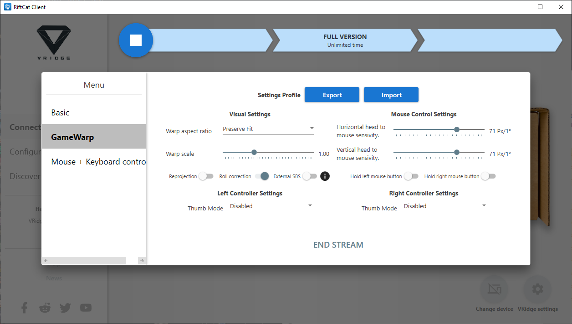
Task: Toggle Hold right mouse button switch
Action: point(488,176)
